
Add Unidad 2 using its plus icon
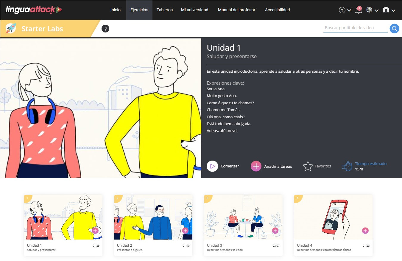(185, 231)
